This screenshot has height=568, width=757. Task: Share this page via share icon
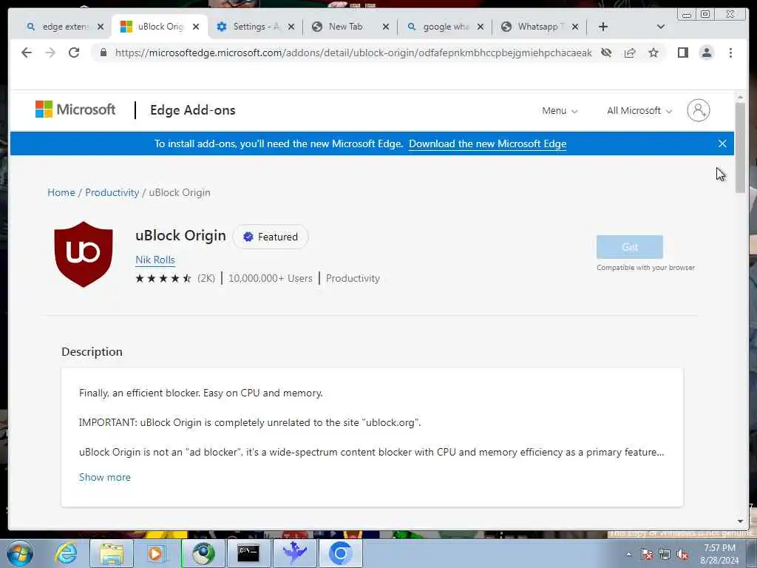pyautogui.click(x=630, y=53)
